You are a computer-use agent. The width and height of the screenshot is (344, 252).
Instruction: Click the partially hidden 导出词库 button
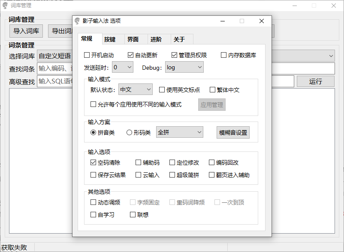click(60, 31)
